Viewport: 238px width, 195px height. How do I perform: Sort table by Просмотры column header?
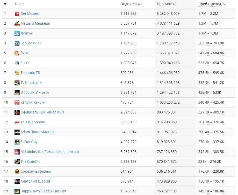pyautogui.click(x=167, y=4)
